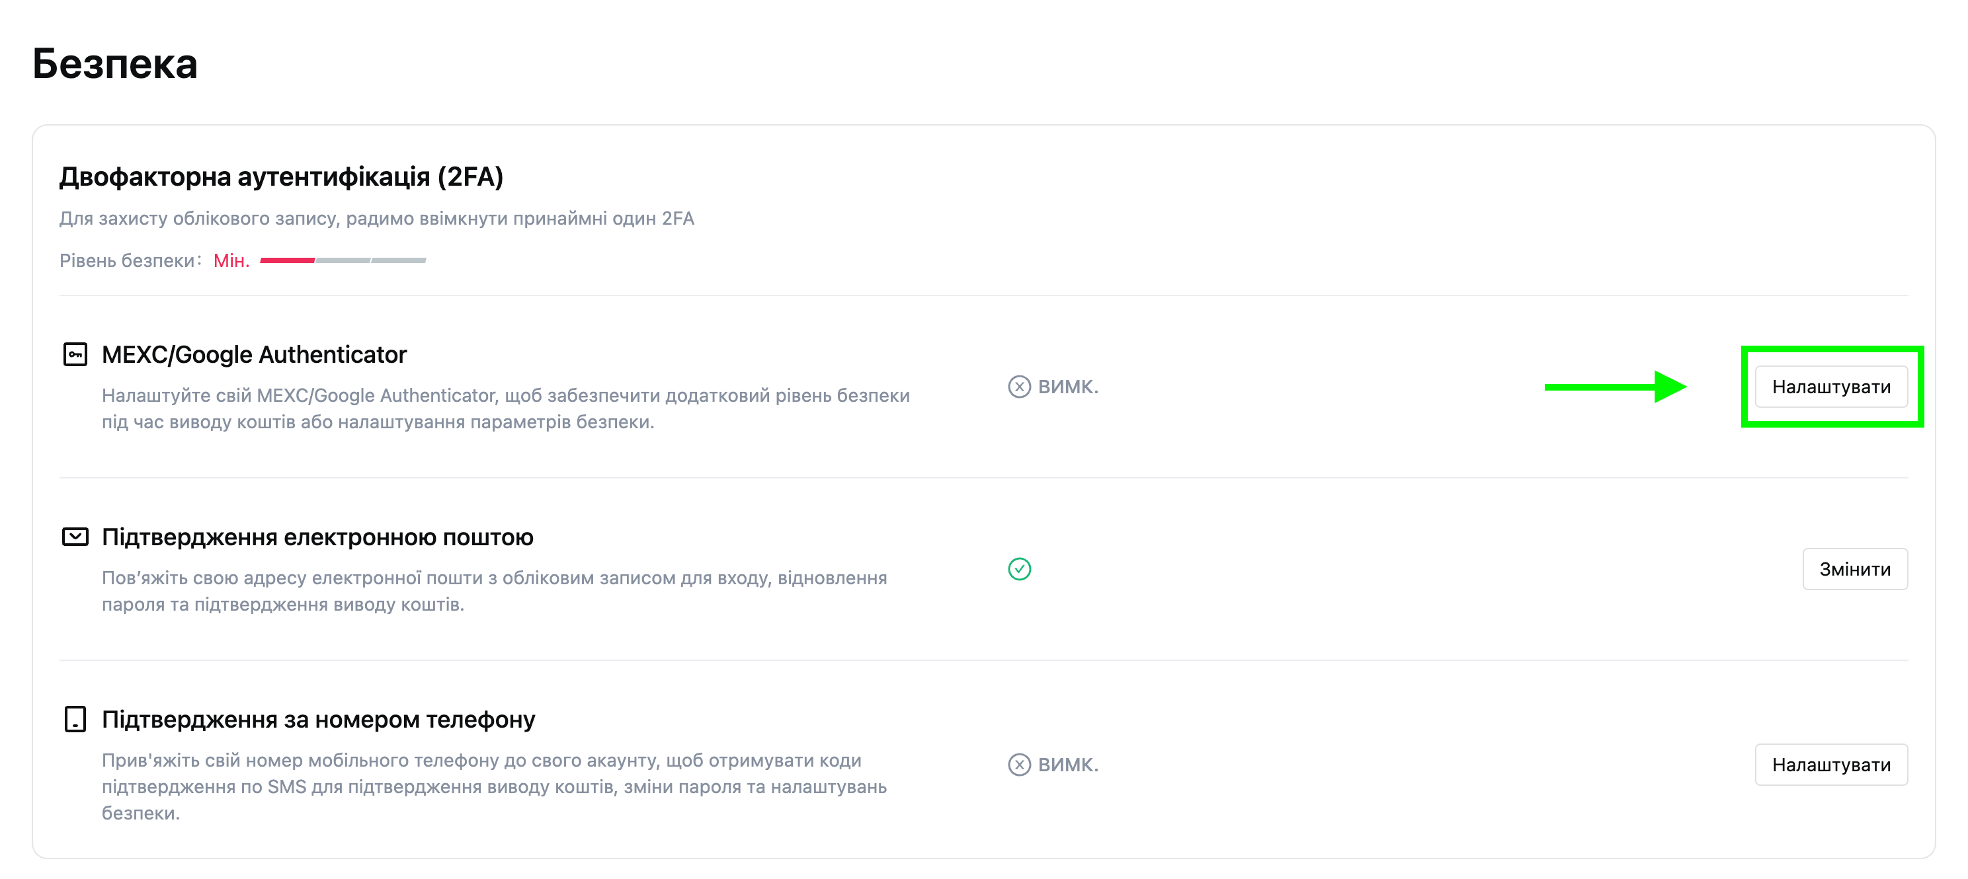Click the ВИМК. status for phone confirmation
Screen dimensions: 1968x879
point(1067,765)
